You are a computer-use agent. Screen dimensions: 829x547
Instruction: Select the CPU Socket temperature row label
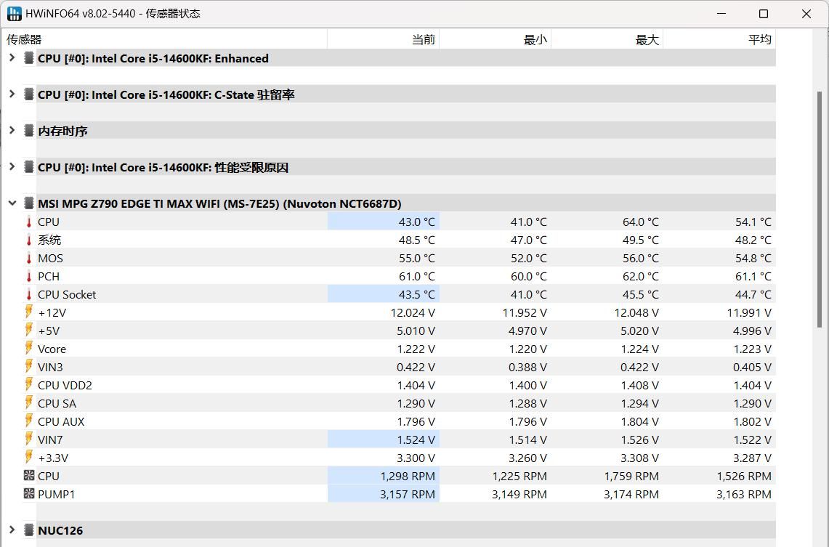coord(67,294)
